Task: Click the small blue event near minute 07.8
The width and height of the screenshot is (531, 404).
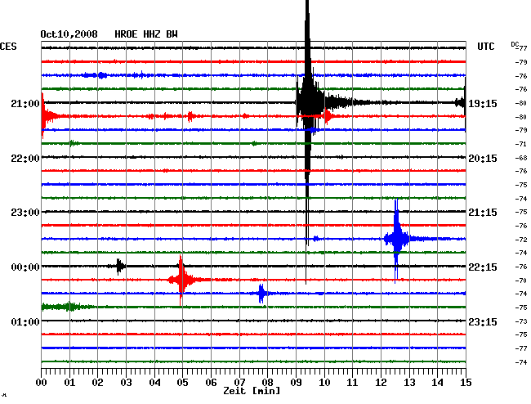Action: (x=261, y=294)
